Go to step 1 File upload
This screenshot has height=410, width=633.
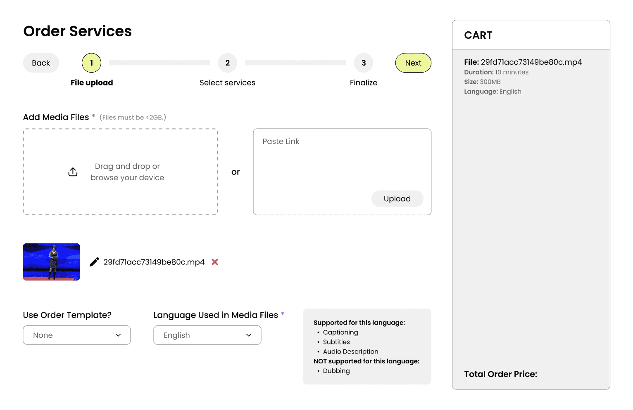(x=92, y=63)
